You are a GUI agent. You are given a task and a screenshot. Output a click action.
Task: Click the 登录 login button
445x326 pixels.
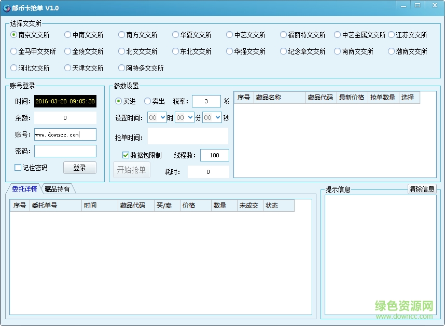tap(79, 167)
